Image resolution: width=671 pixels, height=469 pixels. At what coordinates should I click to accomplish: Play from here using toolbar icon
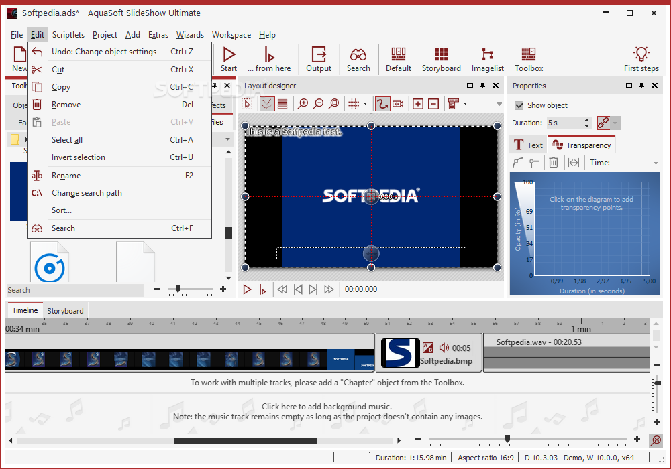click(269, 55)
